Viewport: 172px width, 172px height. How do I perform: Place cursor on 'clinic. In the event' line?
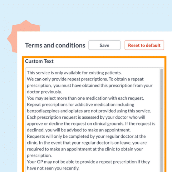[x=87, y=143]
